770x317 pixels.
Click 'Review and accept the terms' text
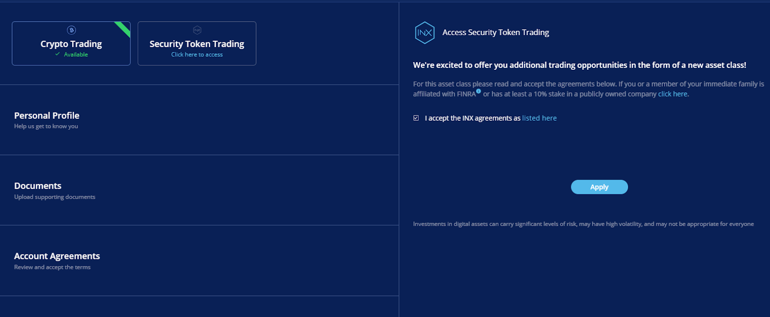[x=52, y=267]
